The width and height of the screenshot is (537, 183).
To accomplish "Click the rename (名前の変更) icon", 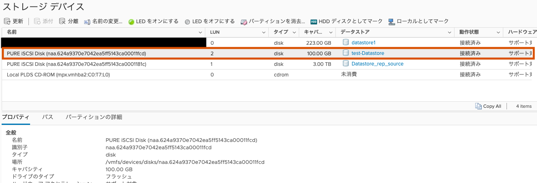I will click(87, 22).
